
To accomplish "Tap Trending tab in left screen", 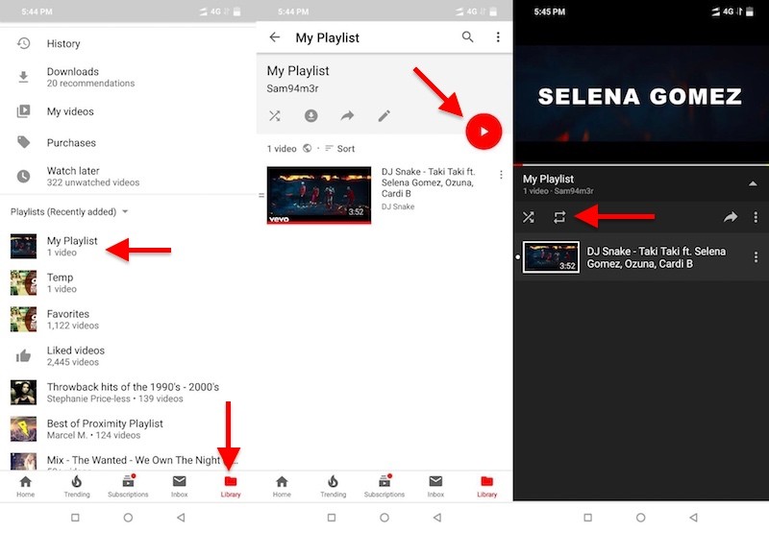I will (x=77, y=487).
